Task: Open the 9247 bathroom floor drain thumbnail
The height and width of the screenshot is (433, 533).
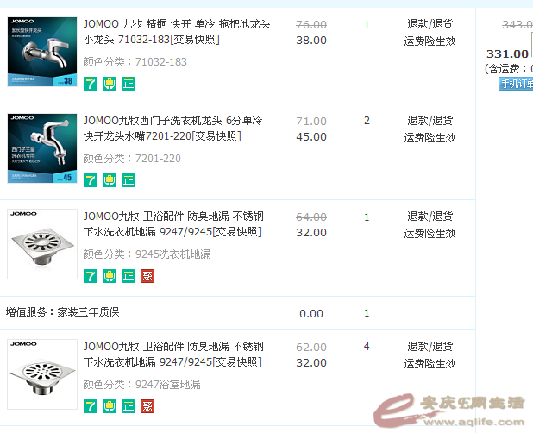Action: (42, 374)
